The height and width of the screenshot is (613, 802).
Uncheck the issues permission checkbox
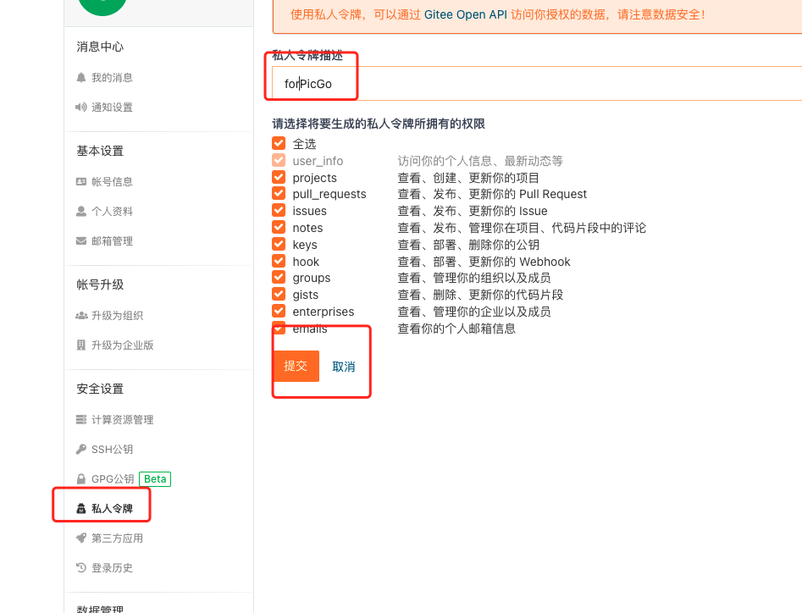point(279,210)
